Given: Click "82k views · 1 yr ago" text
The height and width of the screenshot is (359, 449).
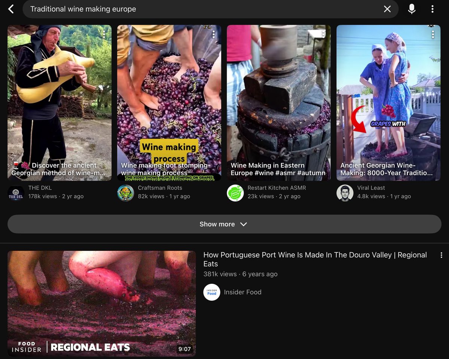Looking at the screenshot, I should pyautogui.click(x=164, y=196).
